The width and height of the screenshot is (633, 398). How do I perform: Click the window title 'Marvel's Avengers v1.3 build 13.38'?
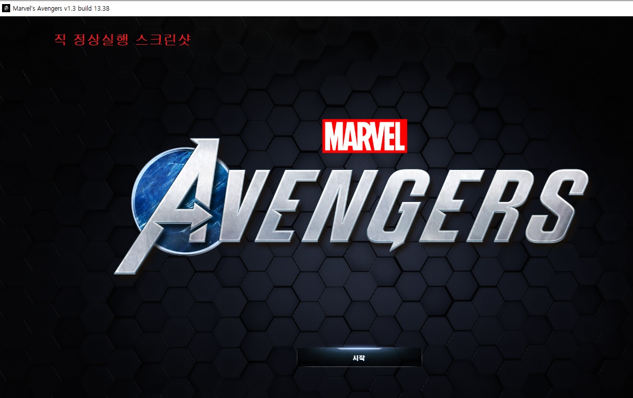(x=61, y=8)
